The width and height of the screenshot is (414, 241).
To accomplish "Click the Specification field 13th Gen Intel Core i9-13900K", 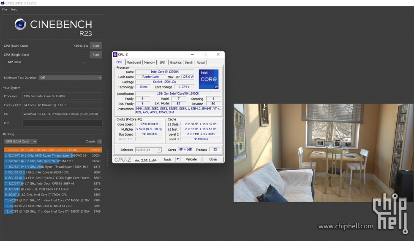I will [x=178, y=94].
